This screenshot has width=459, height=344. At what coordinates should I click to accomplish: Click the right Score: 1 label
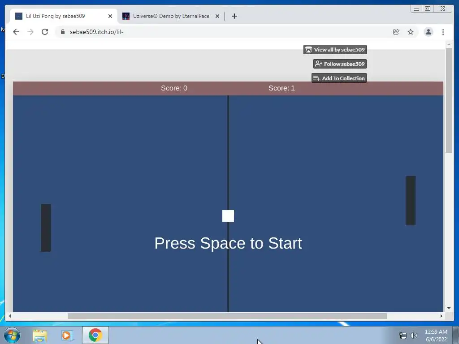(x=281, y=88)
